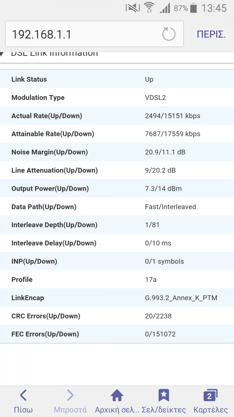The width and height of the screenshot is (234, 417).
Task: Tap the page reload icon
Action: (169, 34)
